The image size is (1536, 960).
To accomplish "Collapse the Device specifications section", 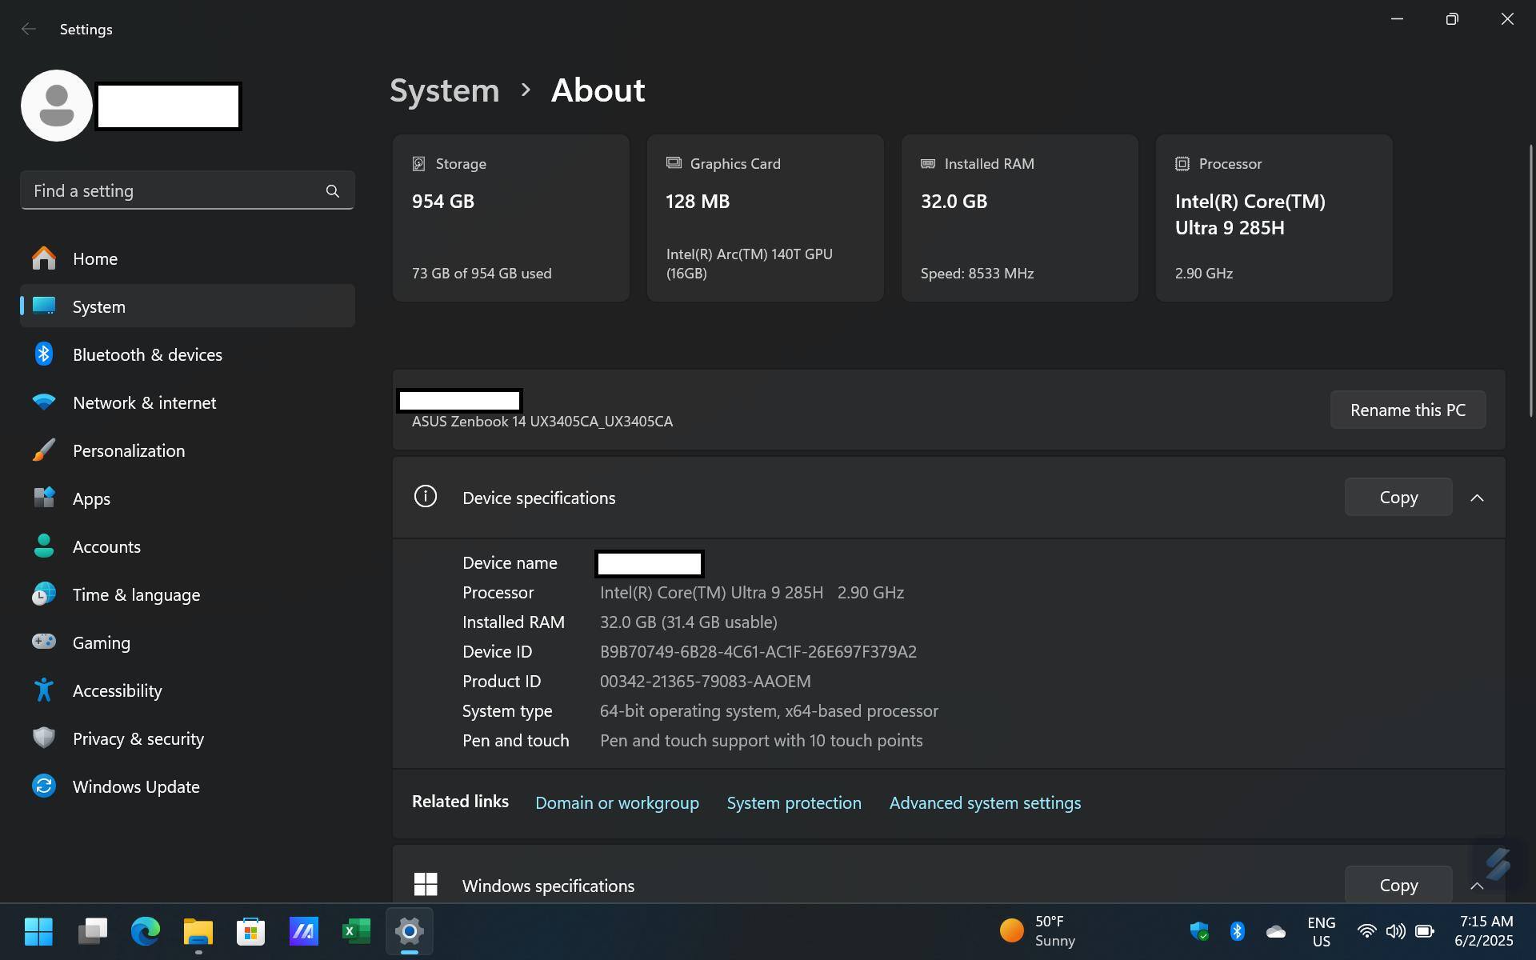I will tap(1477, 498).
